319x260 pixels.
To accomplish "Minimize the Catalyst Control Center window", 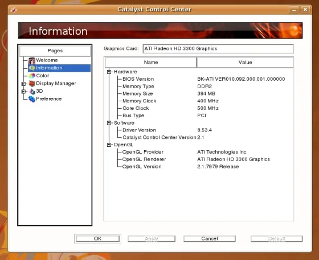I will pyautogui.click(x=294, y=10).
